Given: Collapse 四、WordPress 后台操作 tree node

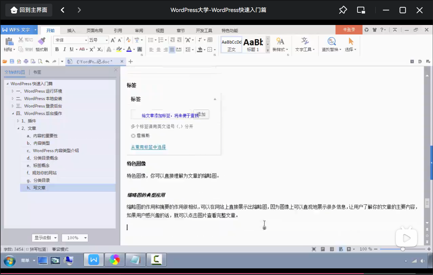Looking at the screenshot, I should pyautogui.click(x=12, y=113).
